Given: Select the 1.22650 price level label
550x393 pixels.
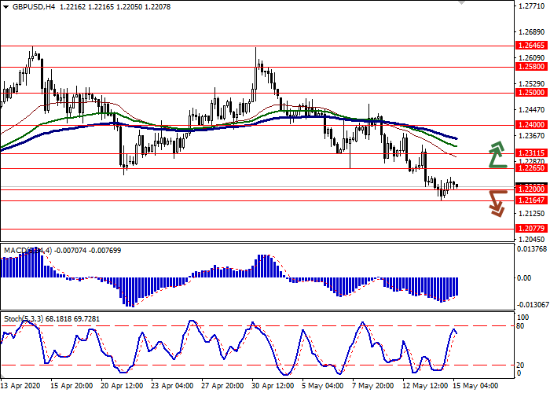Looking at the screenshot, I should (531, 168).
